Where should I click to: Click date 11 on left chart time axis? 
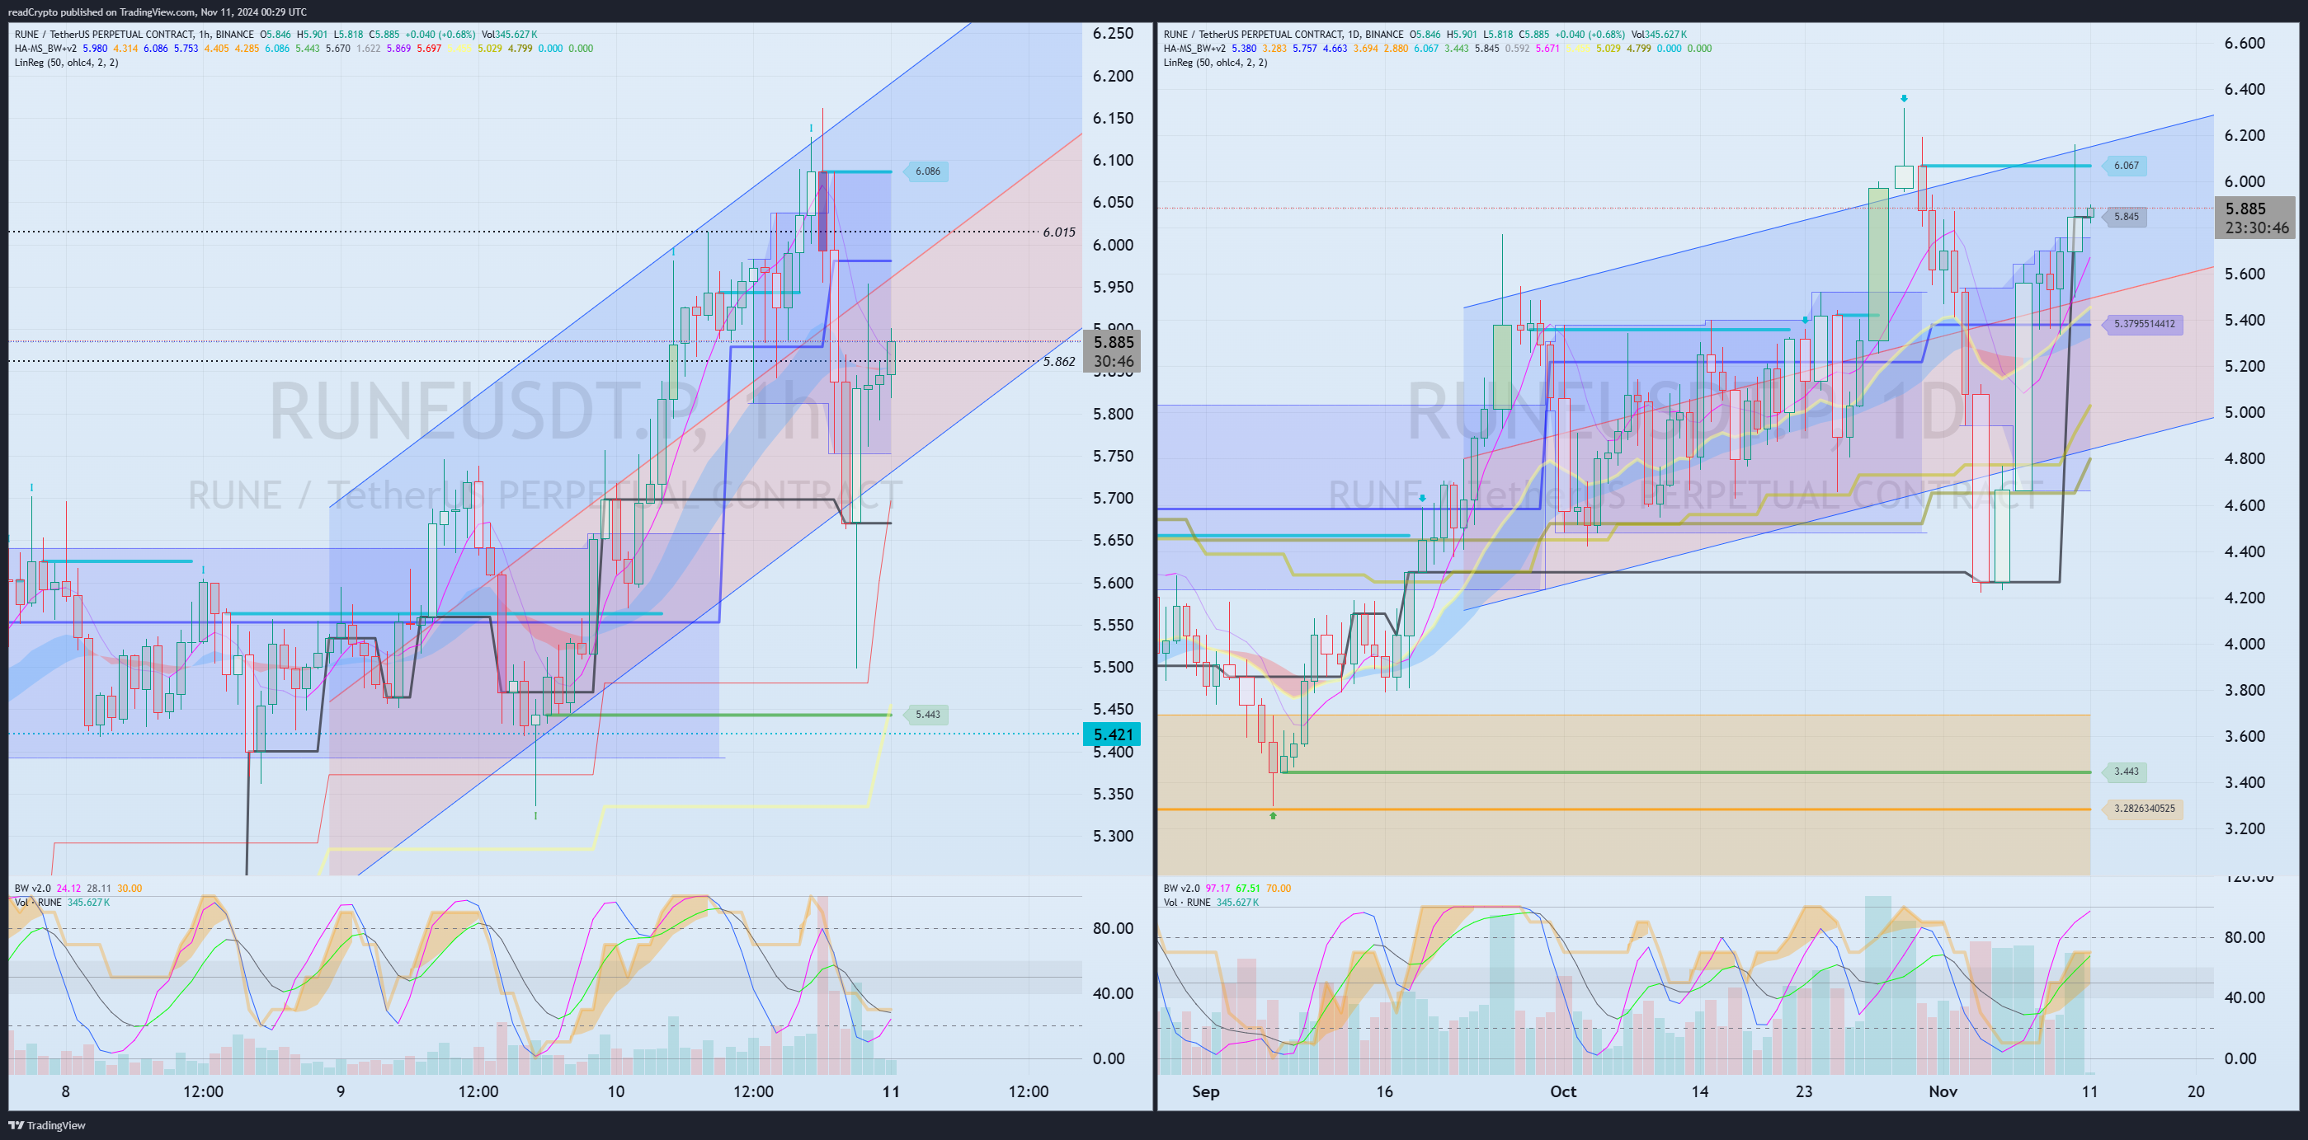pyautogui.click(x=891, y=1091)
